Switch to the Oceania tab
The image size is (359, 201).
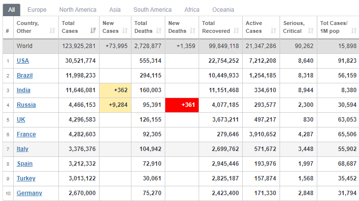(x=223, y=10)
